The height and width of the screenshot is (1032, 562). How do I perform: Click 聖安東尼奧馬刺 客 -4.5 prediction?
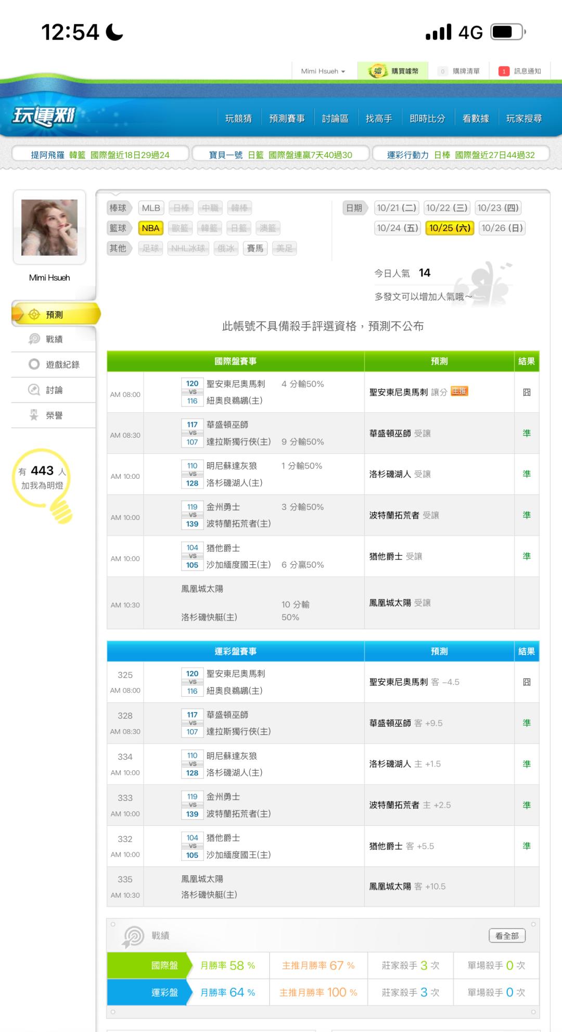[415, 682]
